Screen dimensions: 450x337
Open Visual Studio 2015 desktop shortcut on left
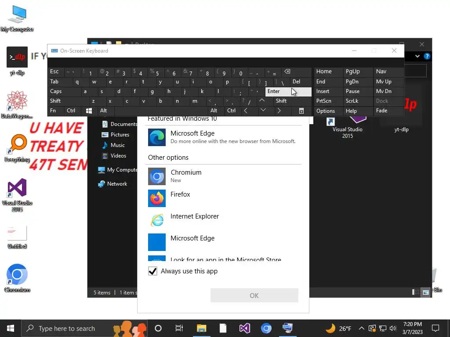pyautogui.click(x=17, y=195)
